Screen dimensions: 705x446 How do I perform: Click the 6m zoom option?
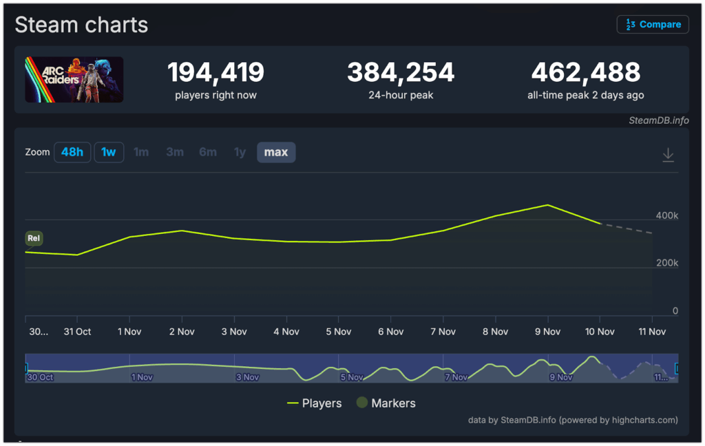point(208,152)
